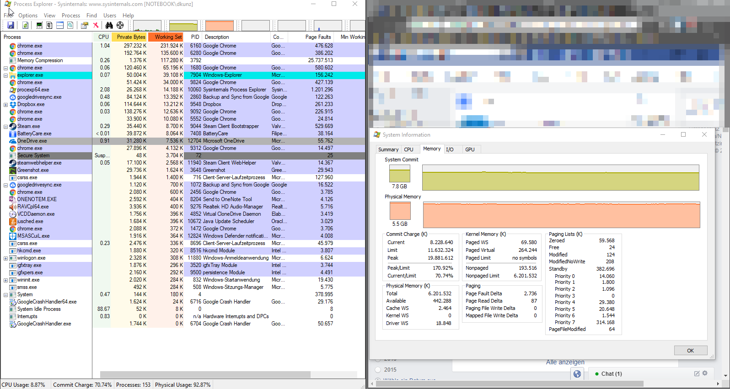
Task: Collapse the explorer.exe process tree
Action: click(x=5, y=75)
